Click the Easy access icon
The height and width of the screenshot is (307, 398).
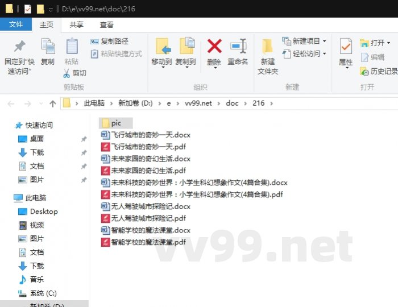click(287, 54)
